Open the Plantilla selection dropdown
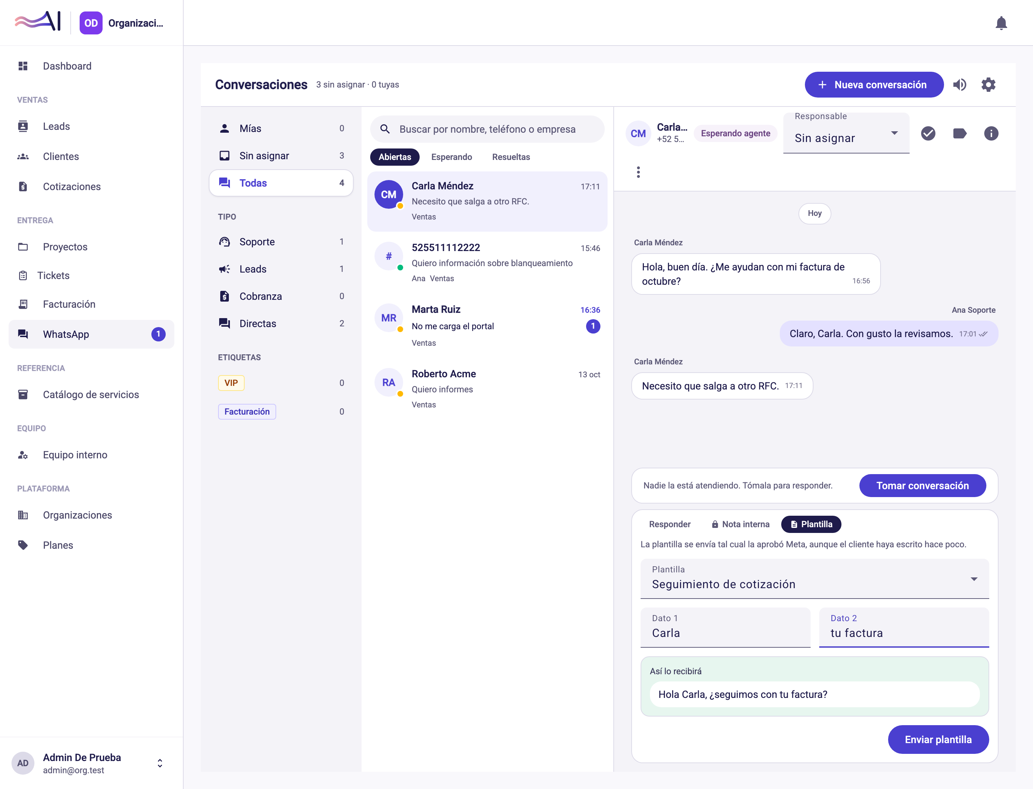Viewport: 1033px width, 789px height. [815, 578]
